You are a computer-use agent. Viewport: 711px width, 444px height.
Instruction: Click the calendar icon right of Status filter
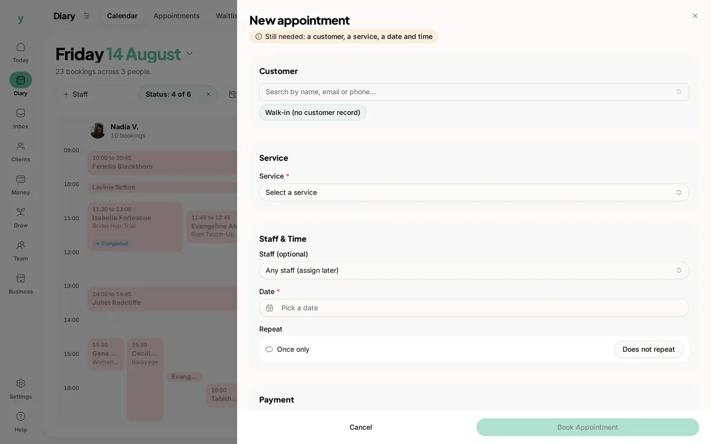(232, 94)
